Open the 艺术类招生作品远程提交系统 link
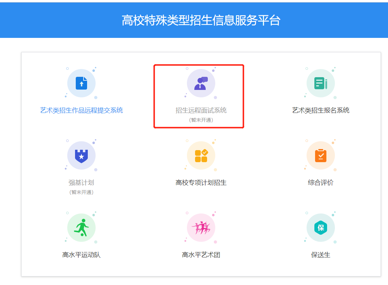388x285 pixels. (81, 110)
